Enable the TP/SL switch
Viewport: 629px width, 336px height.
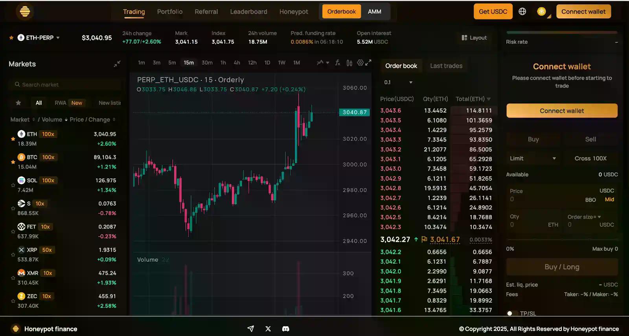[x=512, y=313]
